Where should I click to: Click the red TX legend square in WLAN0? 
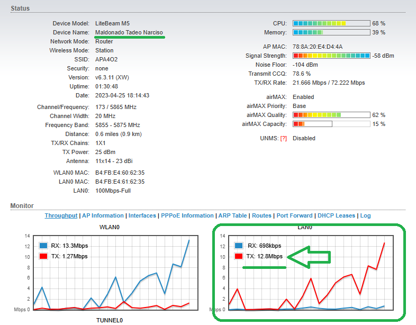[x=43, y=256]
